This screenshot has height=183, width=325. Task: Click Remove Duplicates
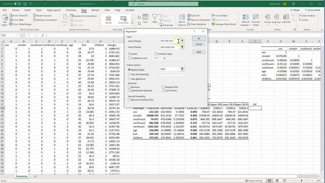tap(199, 20)
